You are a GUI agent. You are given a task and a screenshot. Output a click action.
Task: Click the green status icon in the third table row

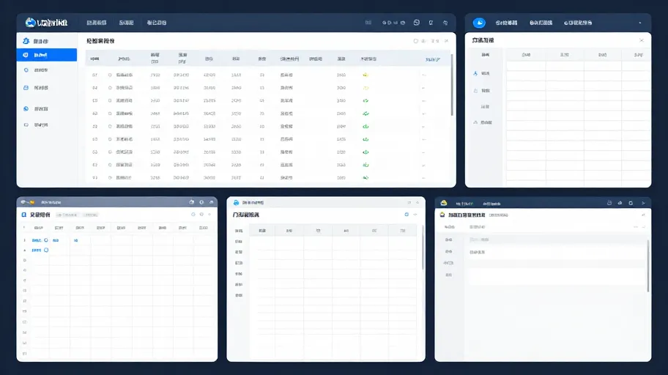pyautogui.click(x=365, y=100)
